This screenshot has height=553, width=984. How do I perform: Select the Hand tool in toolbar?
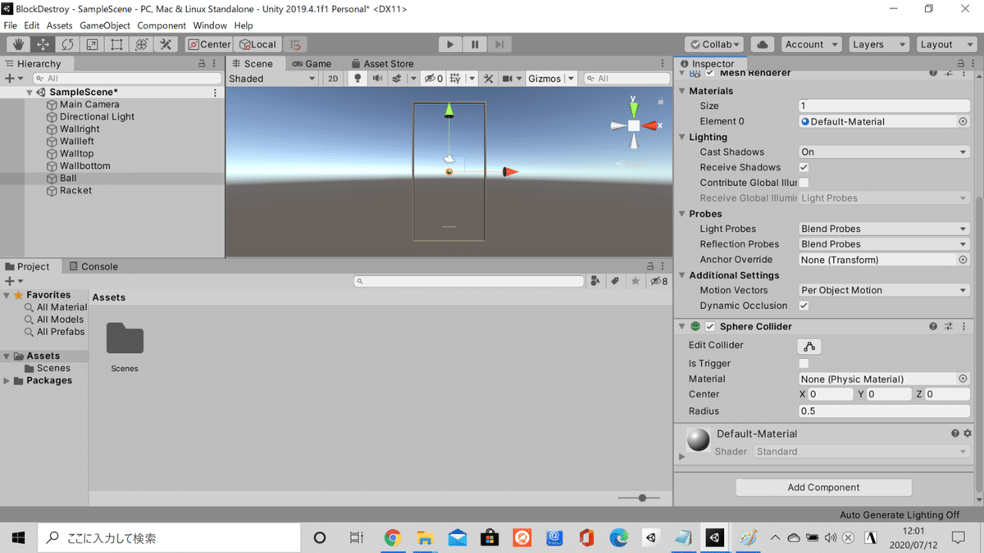click(18, 44)
